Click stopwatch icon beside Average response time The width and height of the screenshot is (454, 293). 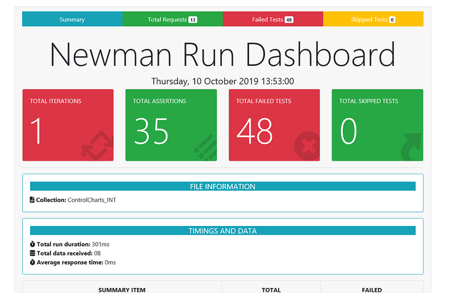32,262
